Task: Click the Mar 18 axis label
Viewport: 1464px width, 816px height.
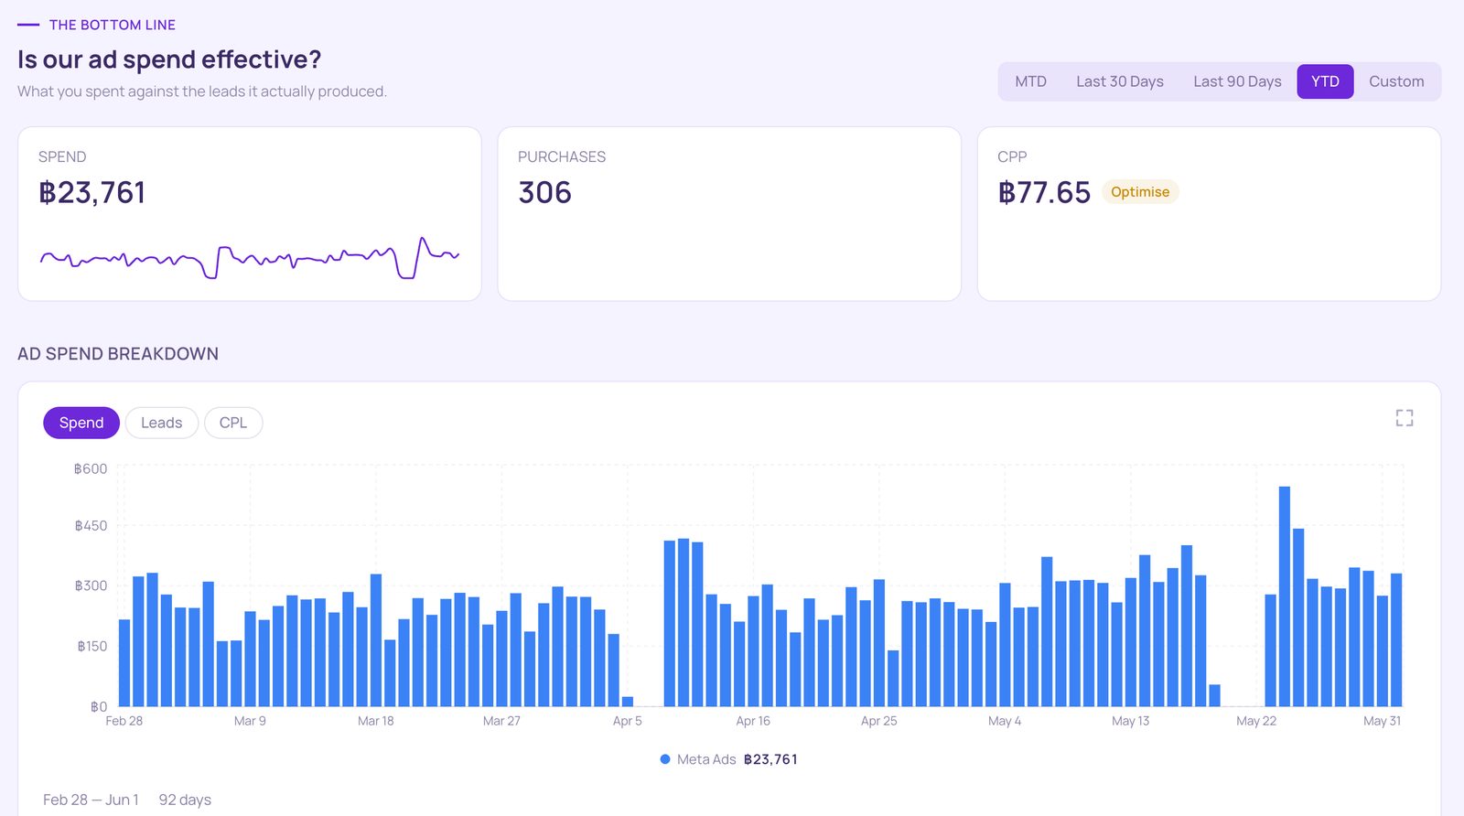Action: (x=375, y=721)
